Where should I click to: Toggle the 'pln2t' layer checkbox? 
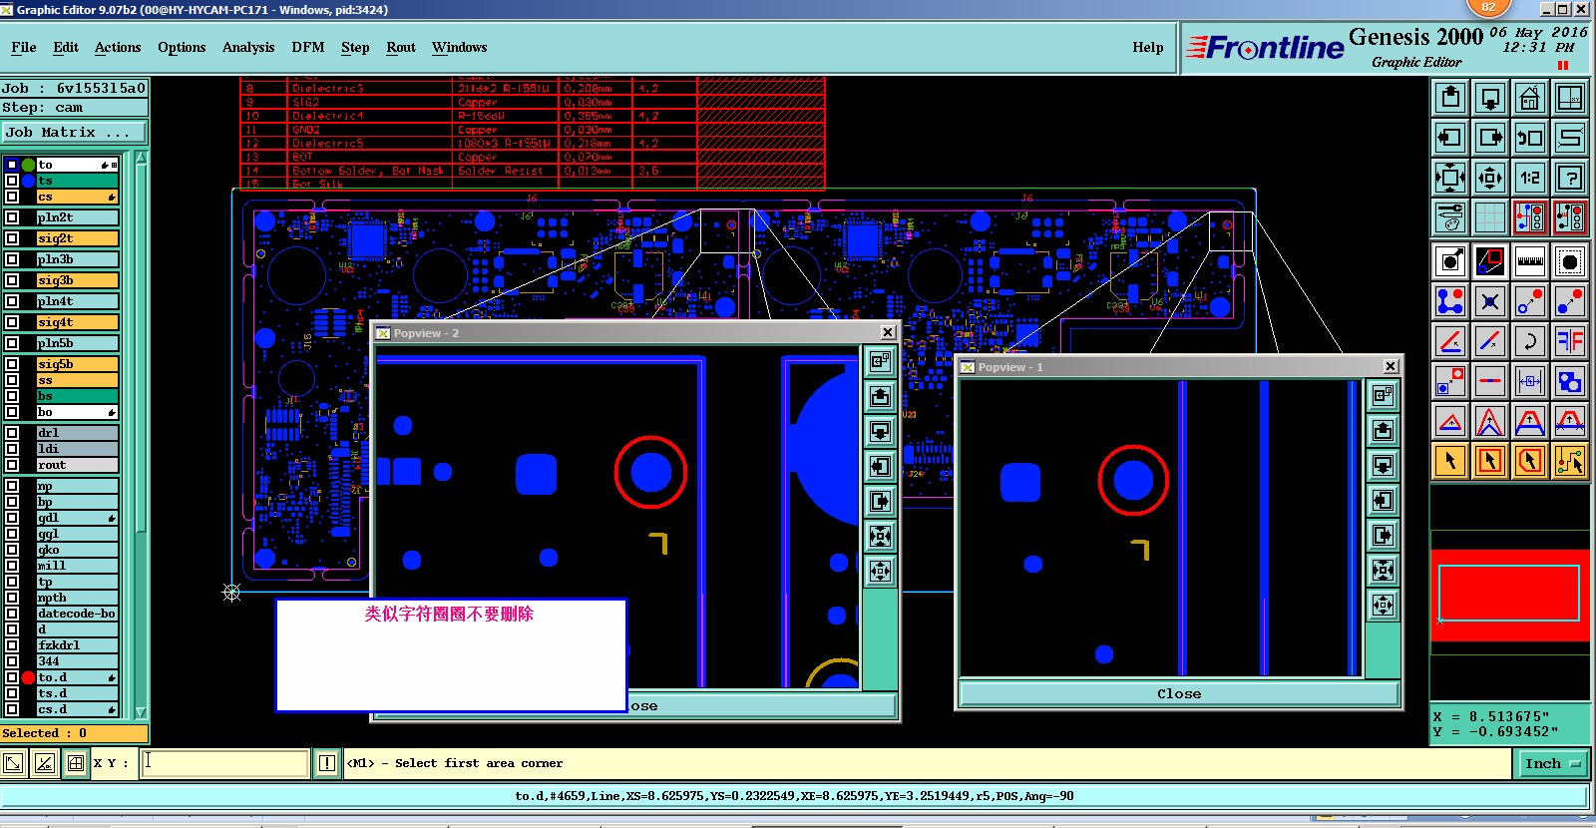click(12, 216)
